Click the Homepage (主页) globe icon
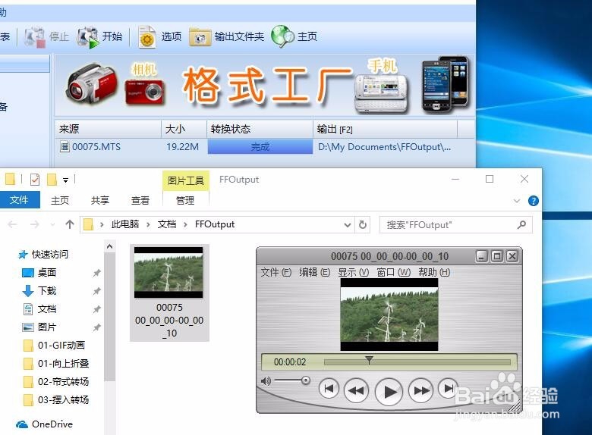Screen dimensions: 592x435 (282, 36)
